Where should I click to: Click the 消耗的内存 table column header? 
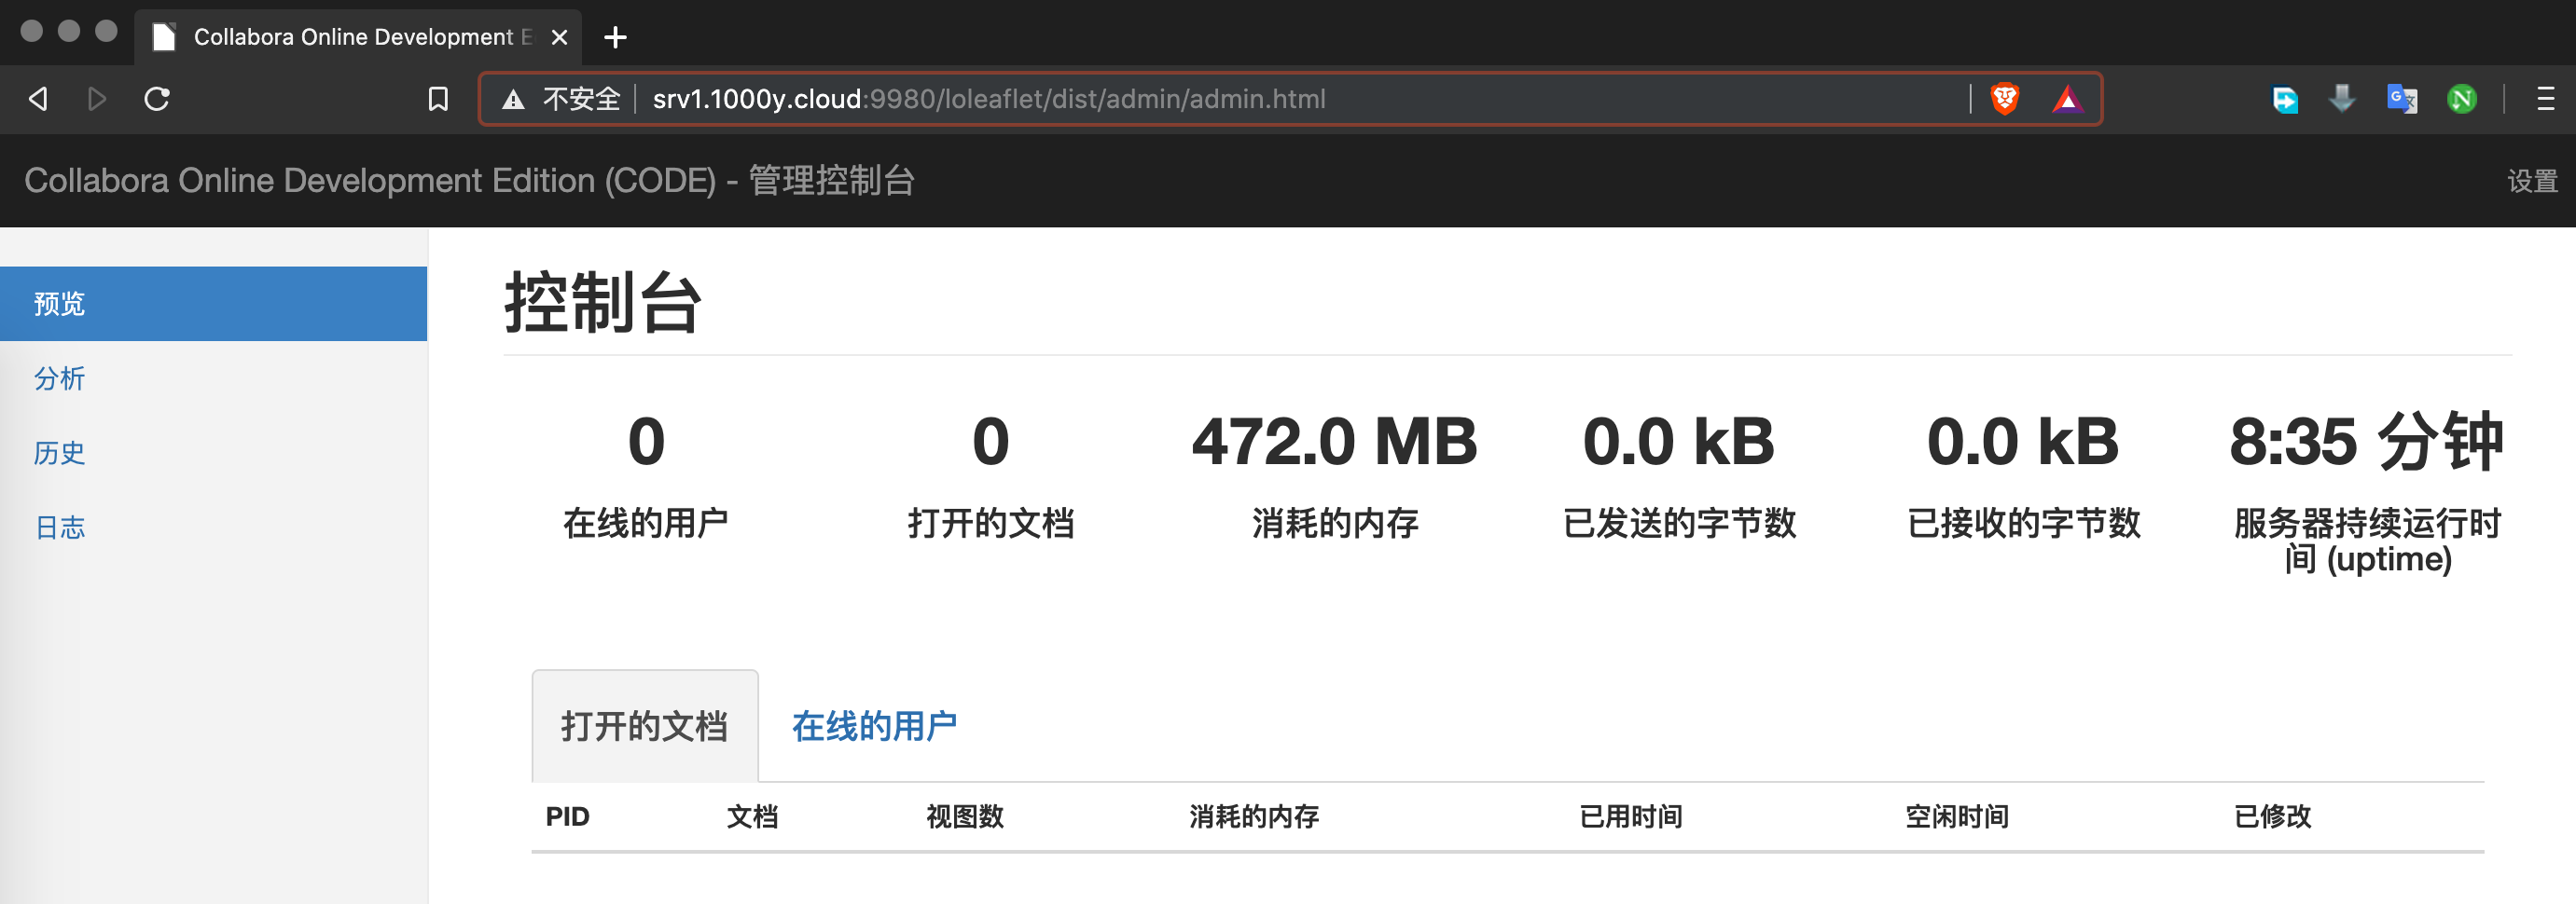click(1254, 817)
